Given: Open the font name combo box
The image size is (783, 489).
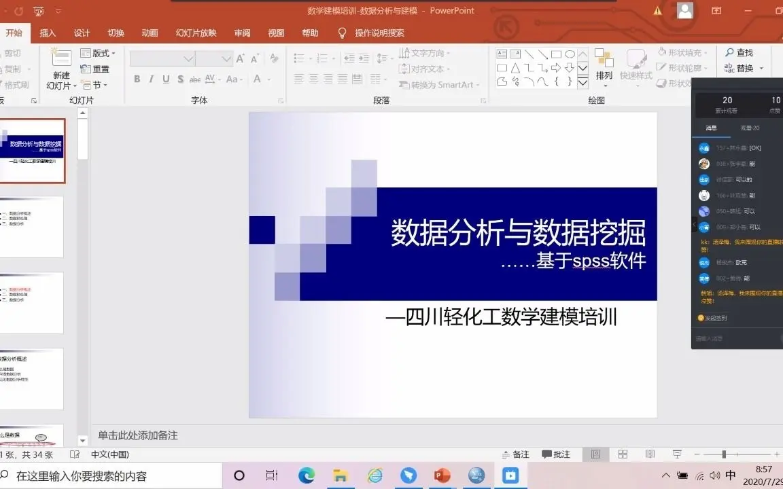Looking at the screenshot, I should click(162, 59).
